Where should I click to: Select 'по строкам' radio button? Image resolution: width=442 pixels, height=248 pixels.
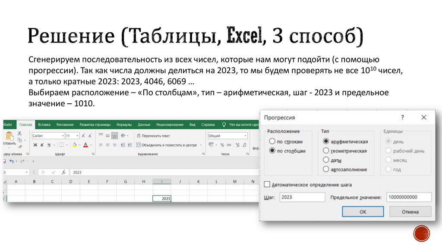272,141
